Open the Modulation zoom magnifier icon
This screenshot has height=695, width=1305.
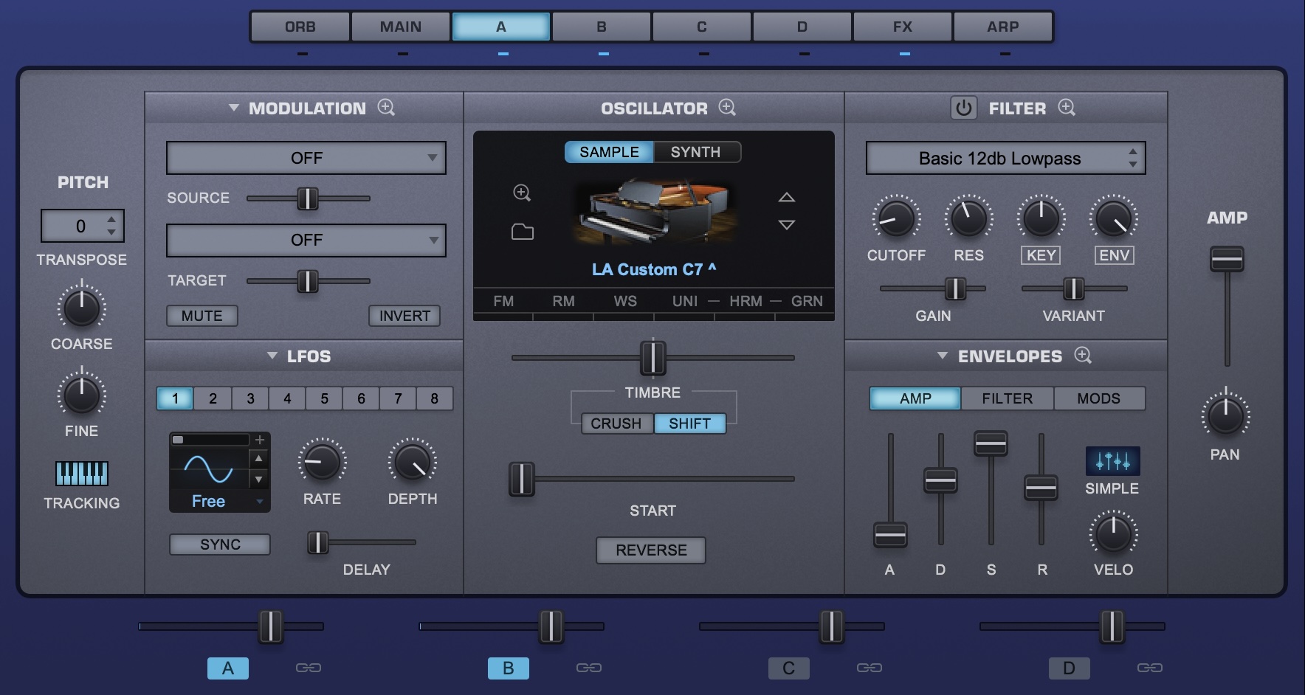click(386, 108)
